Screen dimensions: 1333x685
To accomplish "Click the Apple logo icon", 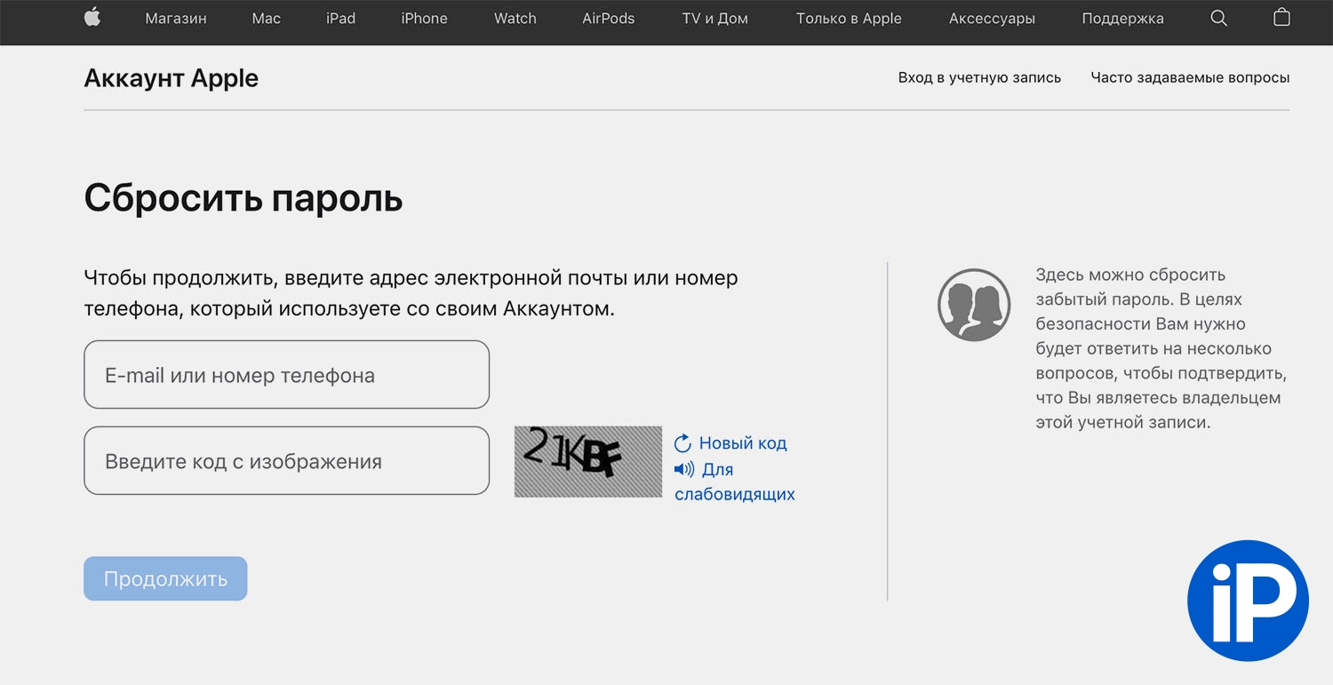I will pos(92,18).
